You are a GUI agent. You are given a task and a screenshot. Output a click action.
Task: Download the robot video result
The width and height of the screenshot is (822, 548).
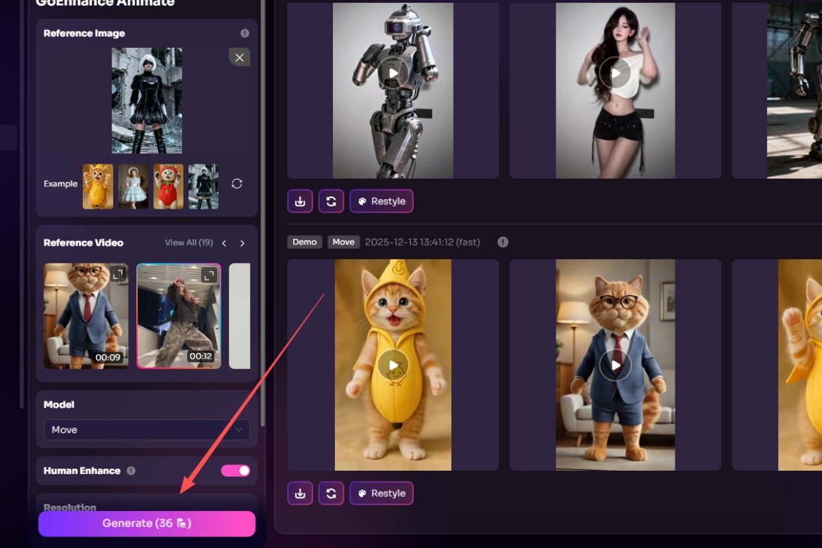300,201
